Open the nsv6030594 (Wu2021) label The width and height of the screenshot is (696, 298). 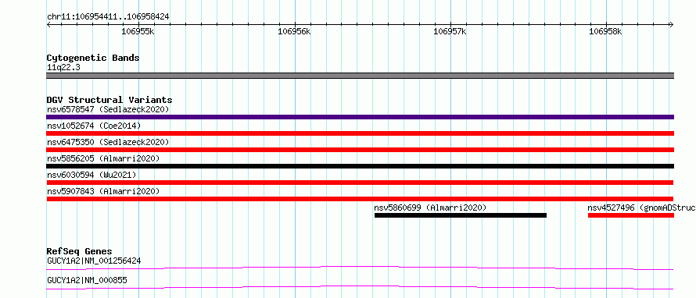pyautogui.click(x=91, y=175)
